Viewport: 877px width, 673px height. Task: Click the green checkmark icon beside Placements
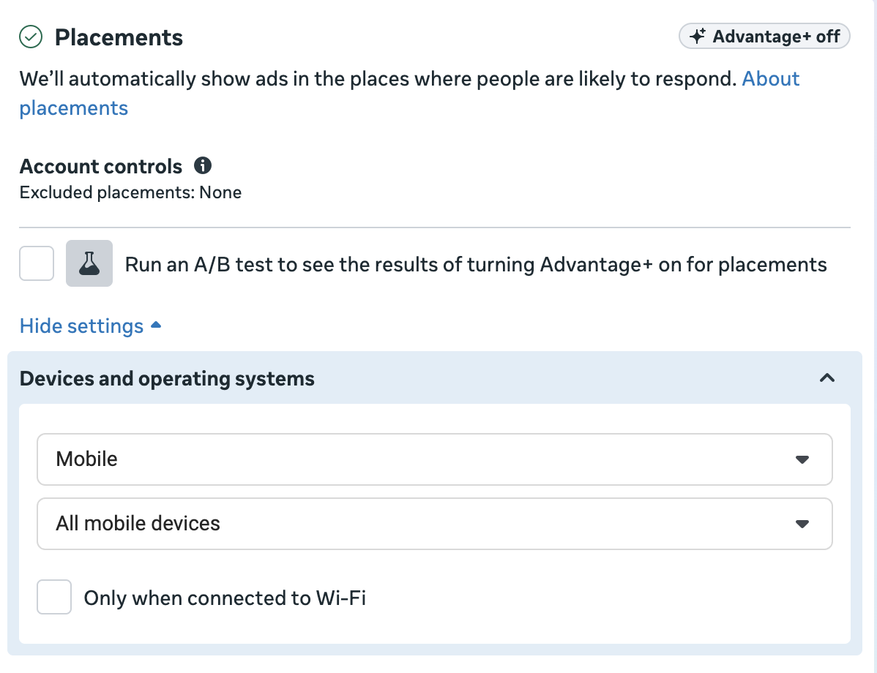point(31,37)
